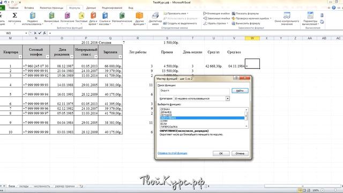Screen dimensions: 343x193
Task: Click Присвоить имя in ribbon
Action: 176,13
